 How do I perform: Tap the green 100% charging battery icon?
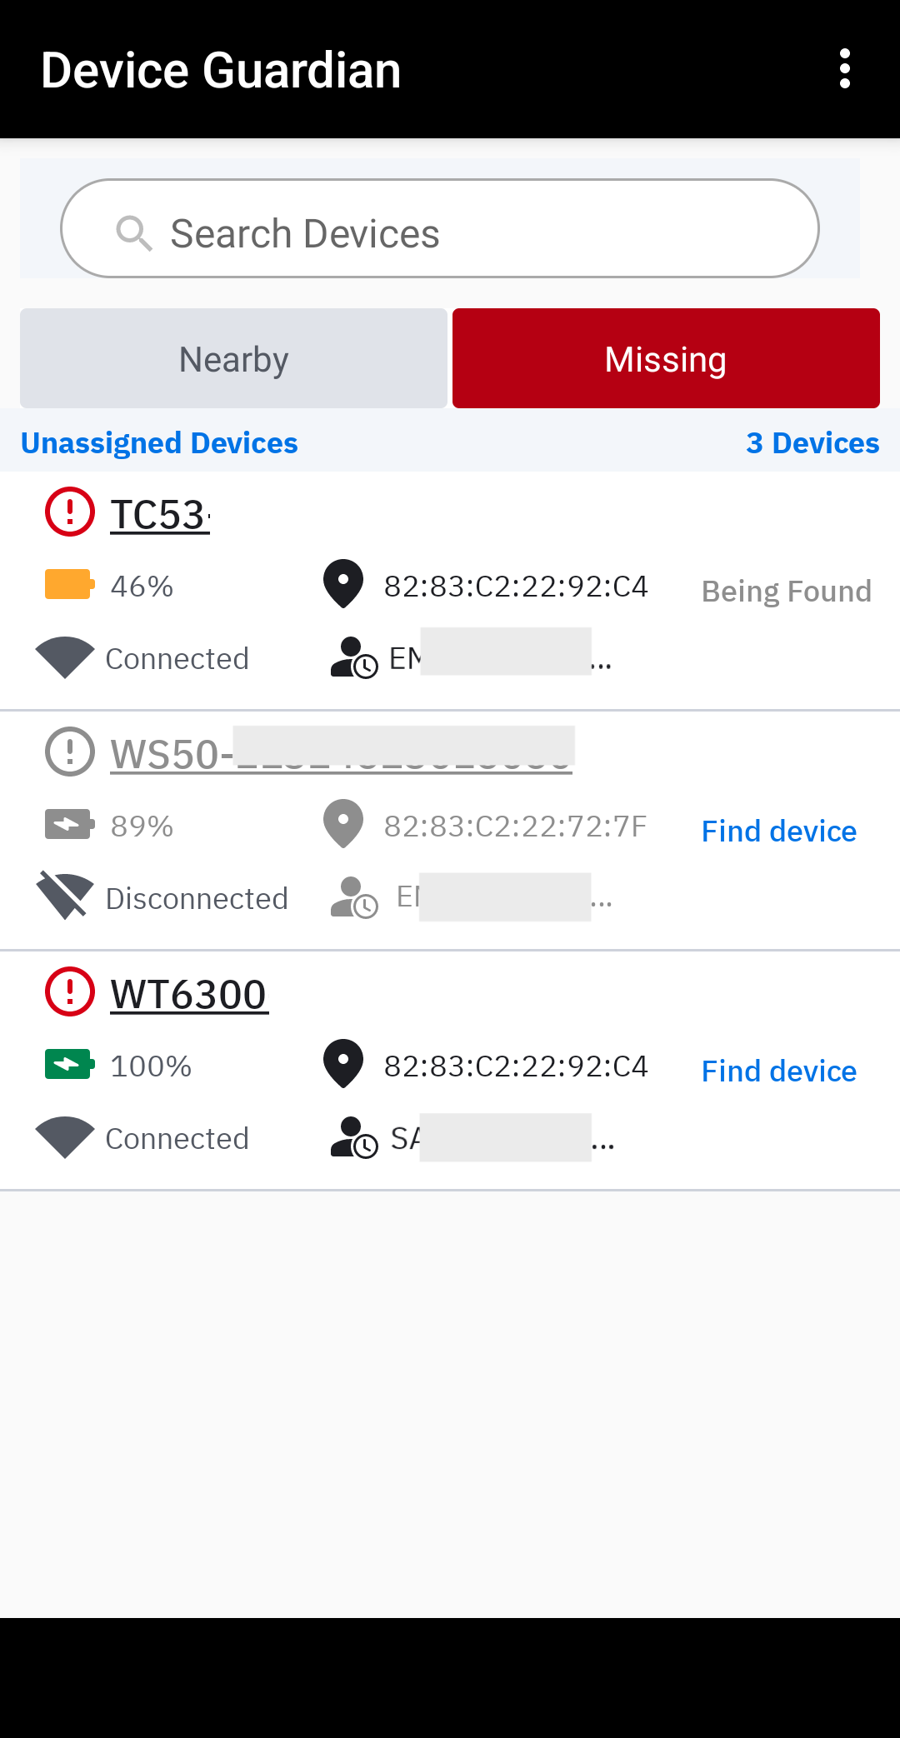[x=69, y=1065]
